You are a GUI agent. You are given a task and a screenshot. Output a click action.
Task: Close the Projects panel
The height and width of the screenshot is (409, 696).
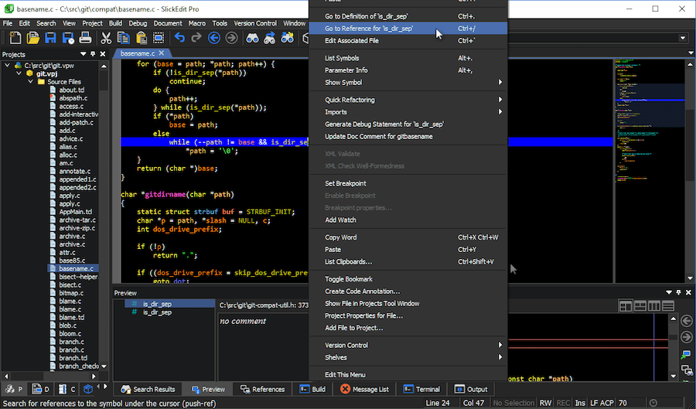coord(103,54)
